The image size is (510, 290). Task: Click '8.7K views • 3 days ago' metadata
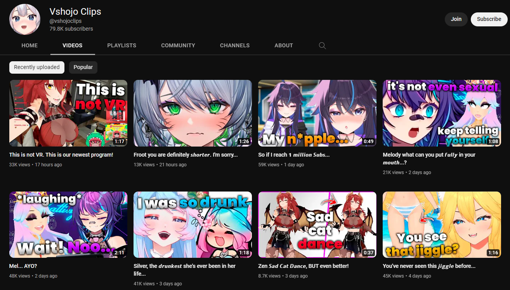coord(283,276)
